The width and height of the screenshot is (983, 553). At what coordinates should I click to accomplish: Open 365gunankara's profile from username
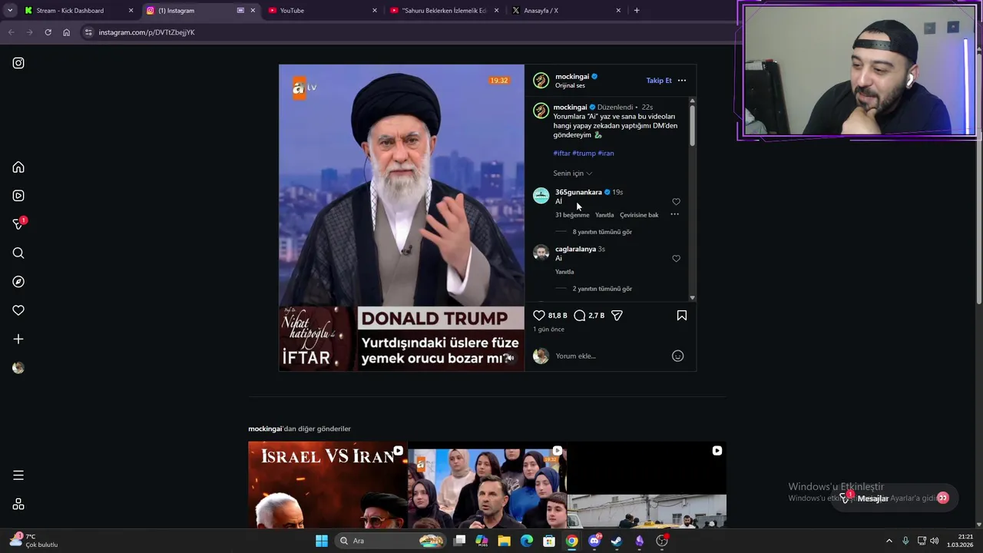[x=578, y=192]
